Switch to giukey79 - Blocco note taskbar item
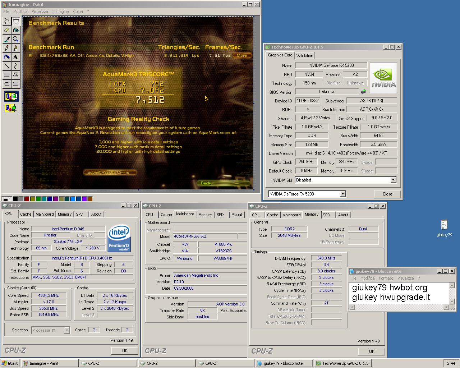The width and height of the screenshot is (460, 368). pyautogui.click(x=284, y=363)
